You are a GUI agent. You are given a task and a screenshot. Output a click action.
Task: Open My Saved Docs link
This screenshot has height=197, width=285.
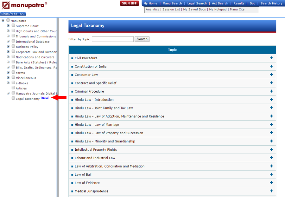point(194,10)
